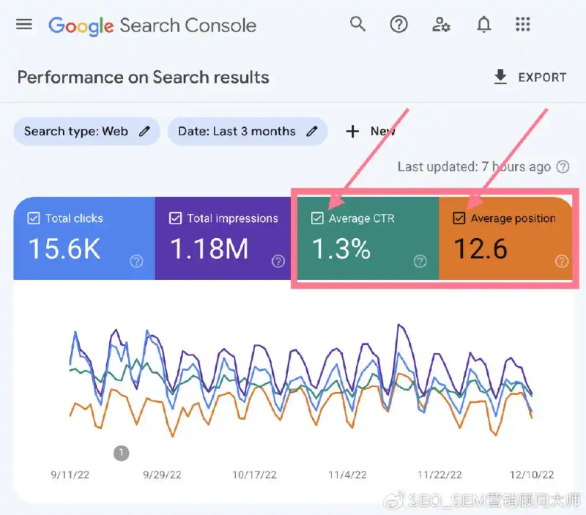
Task: Uncheck the Total clicks checkbox
Action: pos(33,218)
